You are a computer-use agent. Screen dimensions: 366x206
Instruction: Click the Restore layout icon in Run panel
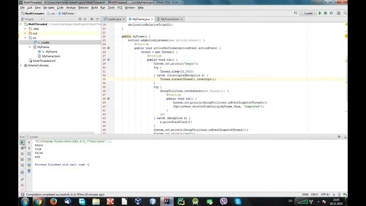click(x=22, y=172)
